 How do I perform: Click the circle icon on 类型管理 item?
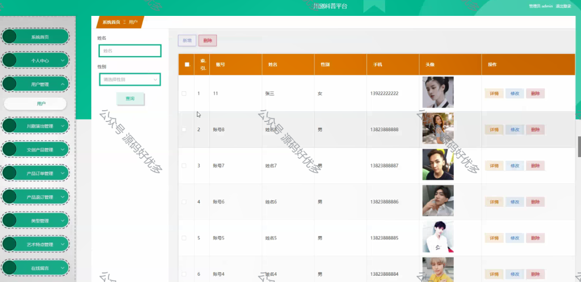point(9,221)
